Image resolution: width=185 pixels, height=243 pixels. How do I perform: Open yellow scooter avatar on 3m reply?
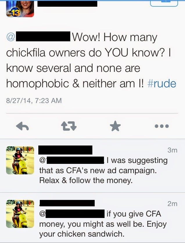tap(20, 160)
